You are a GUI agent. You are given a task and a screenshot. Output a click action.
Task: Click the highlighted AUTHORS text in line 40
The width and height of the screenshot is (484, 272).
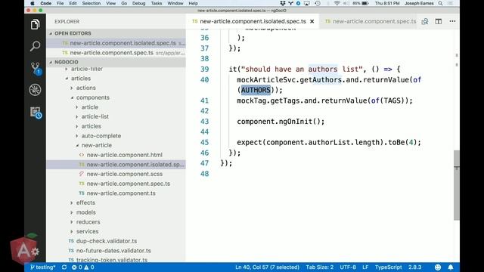tap(256, 90)
